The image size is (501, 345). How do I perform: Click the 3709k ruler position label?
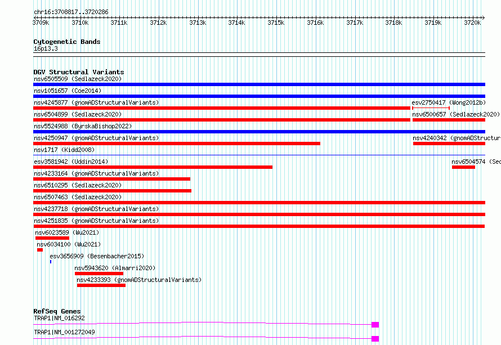41,23
